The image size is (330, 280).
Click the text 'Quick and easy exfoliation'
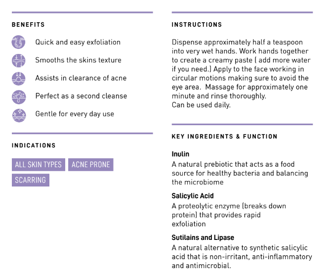pos(78,43)
